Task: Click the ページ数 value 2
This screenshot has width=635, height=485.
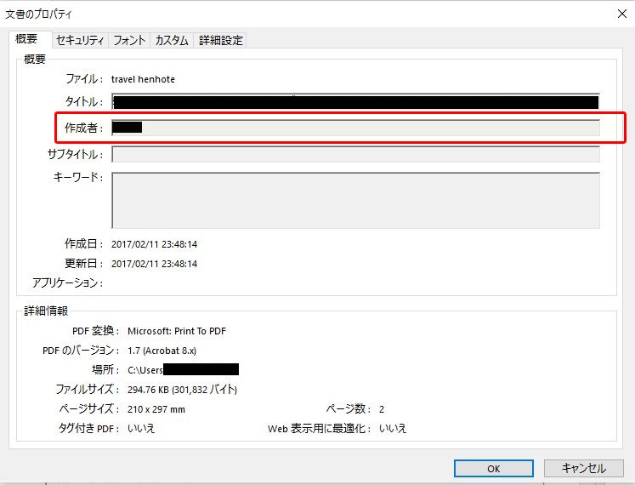Action: pos(382,409)
